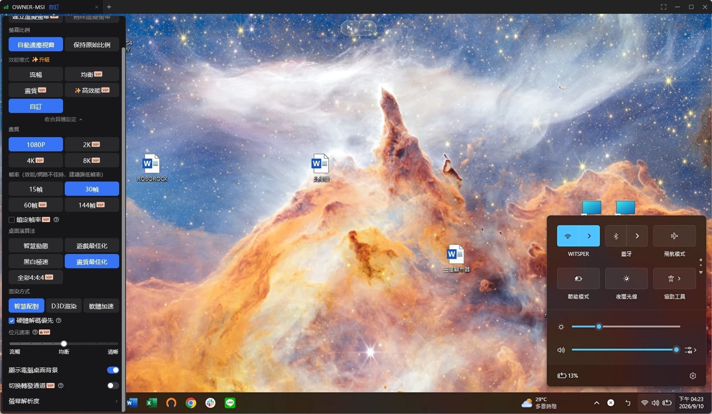Collapse the 收合具體設定 section
The width and height of the screenshot is (712, 414).
coord(63,119)
